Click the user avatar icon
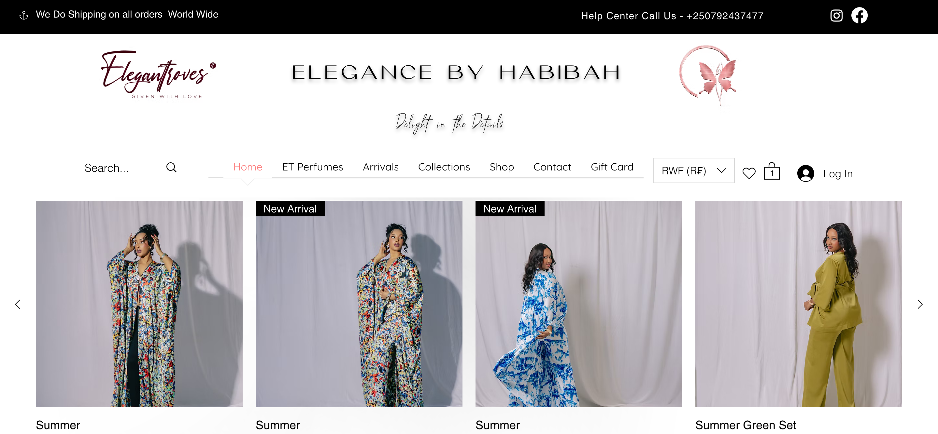This screenshot has width=938, height=434. pos(805,173)
